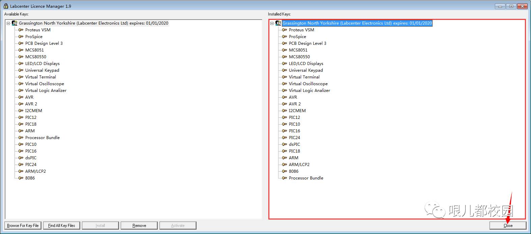Click the Licence Manager padlock title icon
The image size is (531, 234).
click(x=6, y=6)
